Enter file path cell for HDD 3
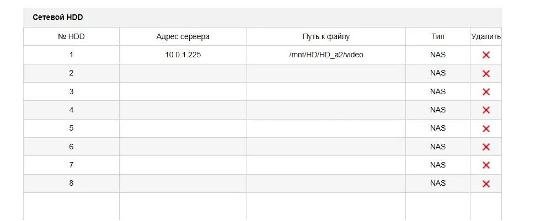 (325, 92)
